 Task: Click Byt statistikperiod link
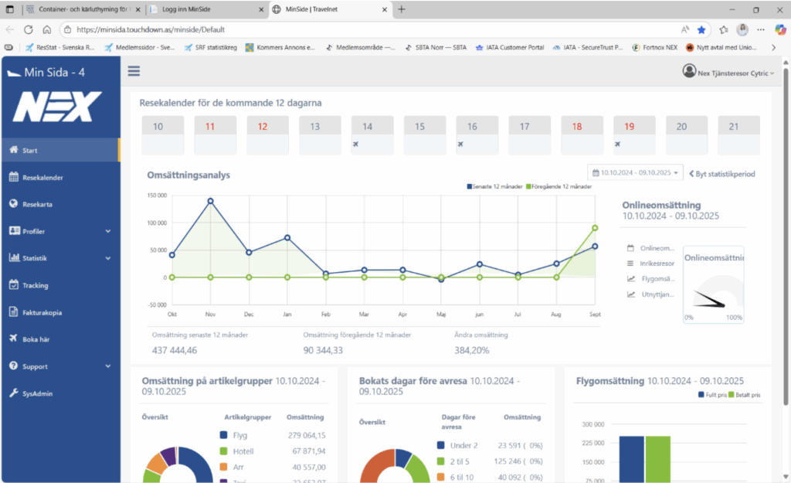pos(721,174)
